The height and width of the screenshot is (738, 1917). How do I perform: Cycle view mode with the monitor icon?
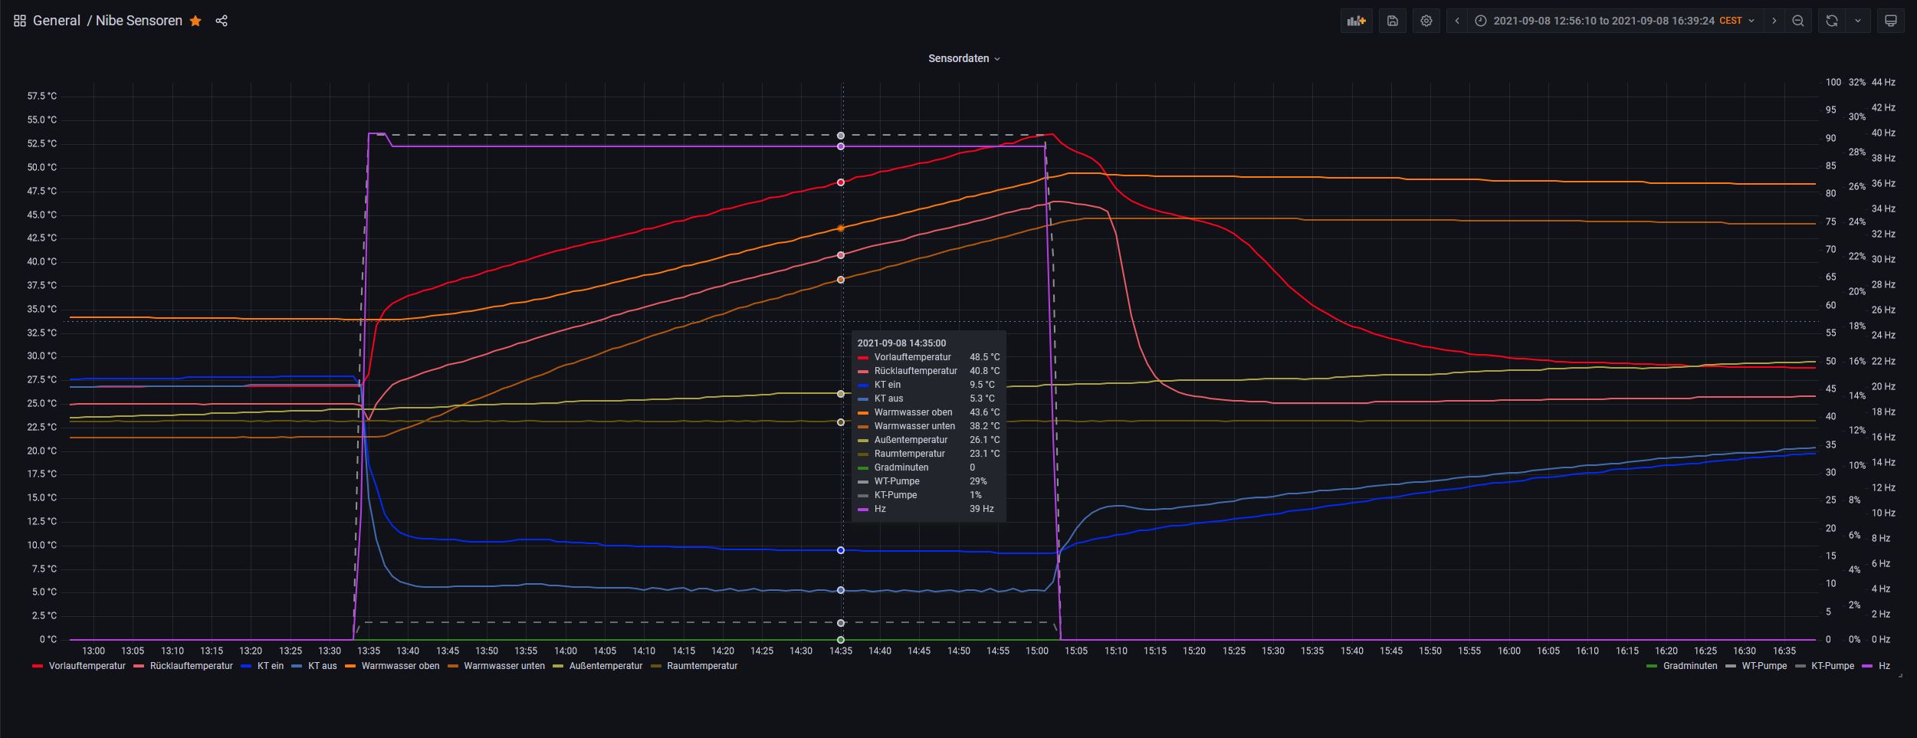tap(1890, 21)
